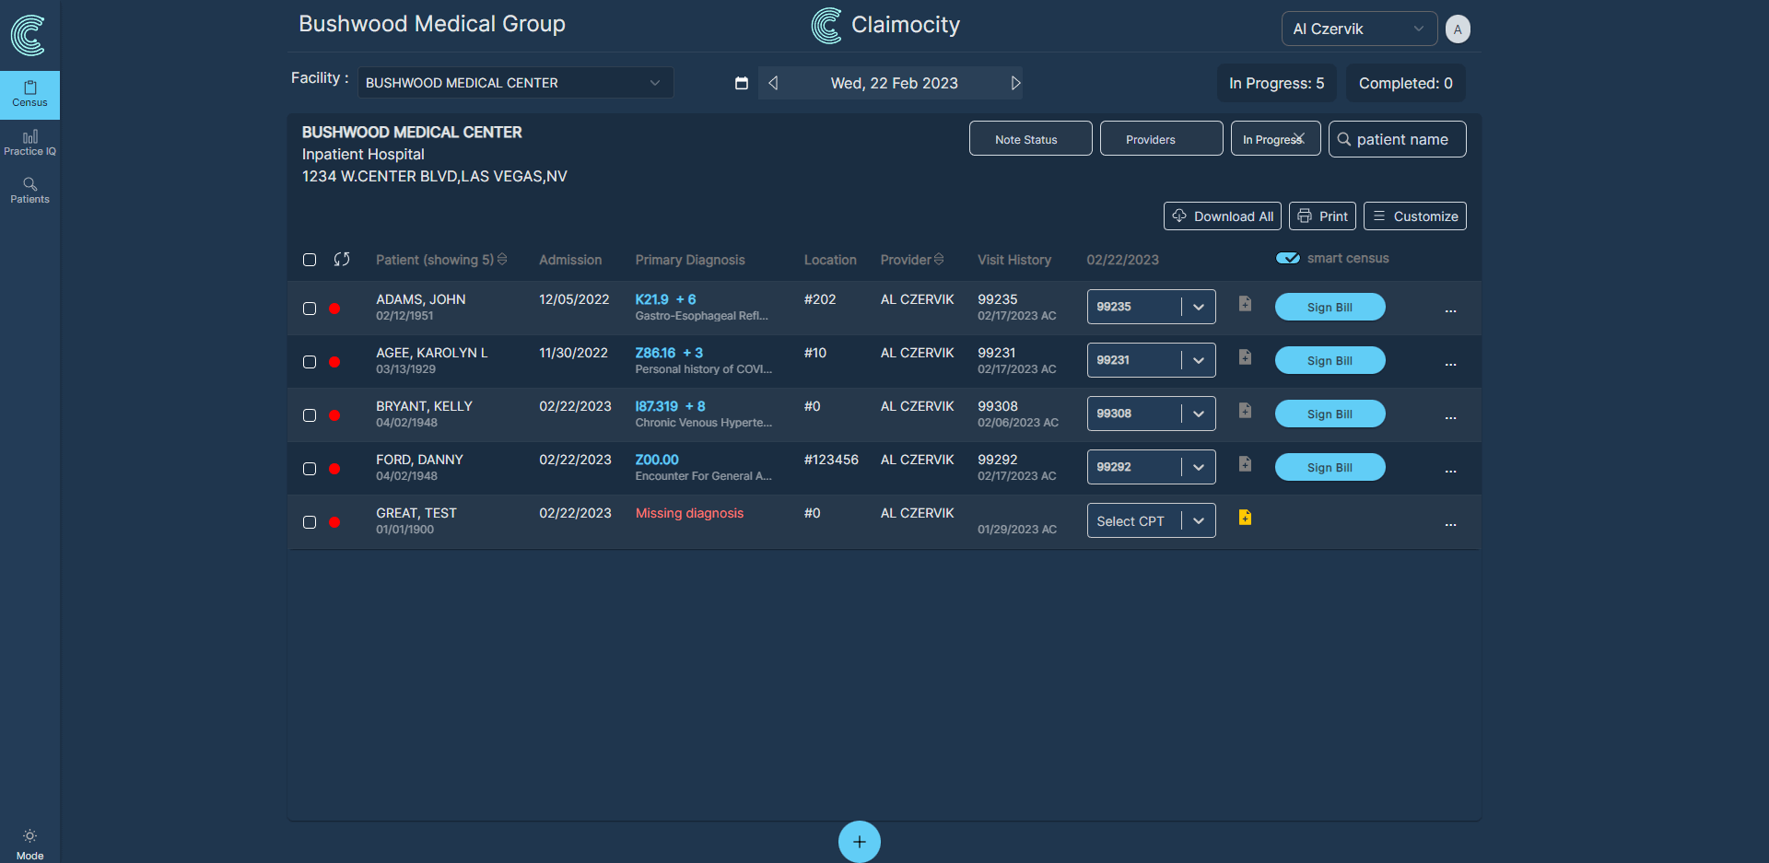Click the refresh icon in the table header

point(342,260)
